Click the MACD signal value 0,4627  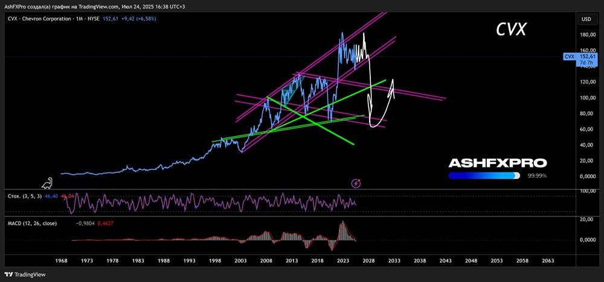[x=105, y=223]
